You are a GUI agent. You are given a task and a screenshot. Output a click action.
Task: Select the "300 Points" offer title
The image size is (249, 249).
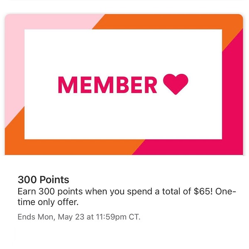[x=43, y=180]
